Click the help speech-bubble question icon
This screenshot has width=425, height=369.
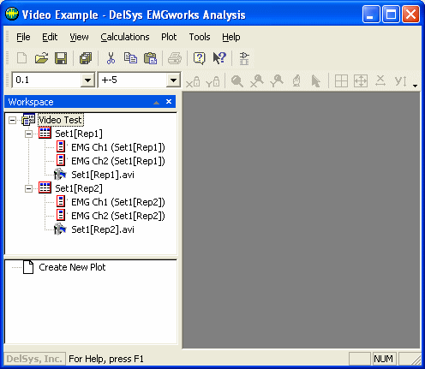200,58
